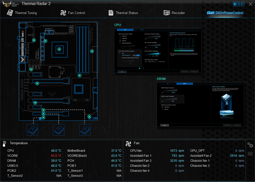The width and height of the screenshot is (255, 182).
Task: Select the Chassis fan 3 label
Action: 200,166
